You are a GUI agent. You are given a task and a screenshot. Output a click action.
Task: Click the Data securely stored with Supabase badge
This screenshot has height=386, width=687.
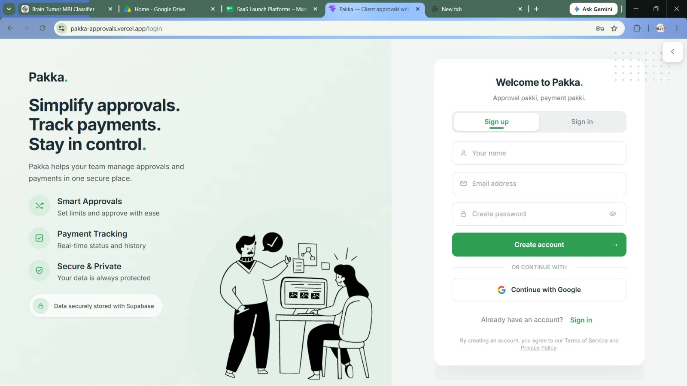tap(96, 306)
